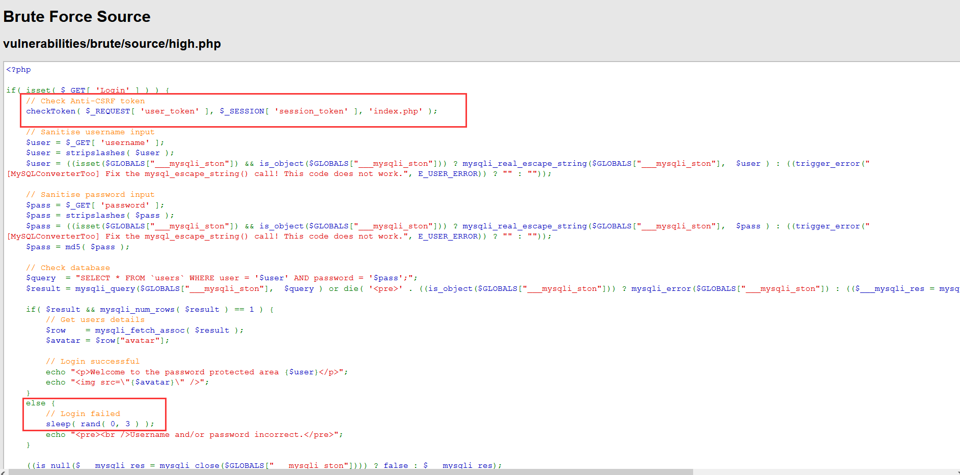Click the line $pass = md5( $pass )
Screen dimensions: 960x475
click(78, 247)
